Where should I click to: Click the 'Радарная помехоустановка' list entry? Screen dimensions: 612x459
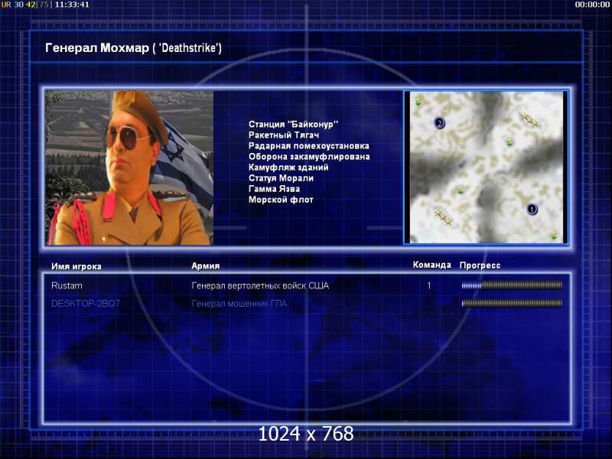tap(309, 145)
